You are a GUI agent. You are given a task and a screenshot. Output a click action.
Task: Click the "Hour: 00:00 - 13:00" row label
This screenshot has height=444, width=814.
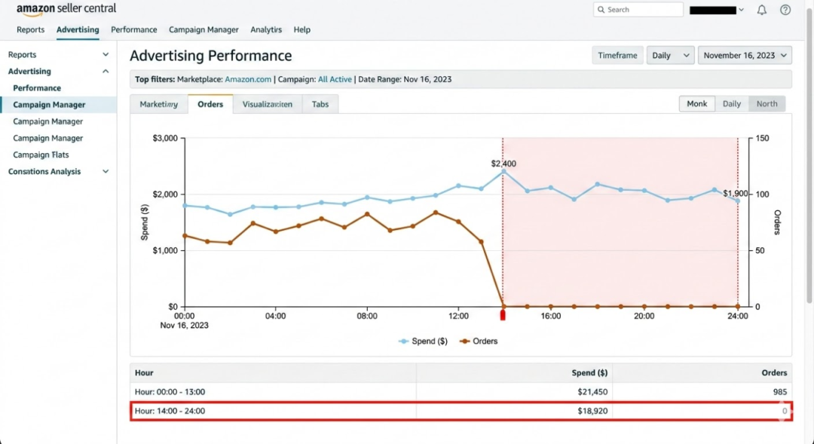pos(170,392)
